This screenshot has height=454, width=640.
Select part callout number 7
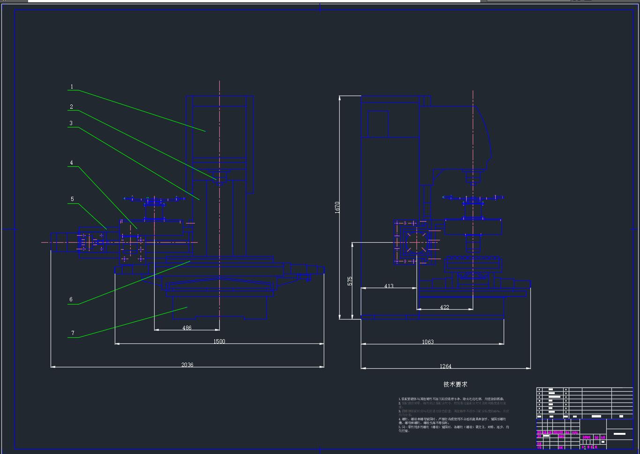click(73, 333)
